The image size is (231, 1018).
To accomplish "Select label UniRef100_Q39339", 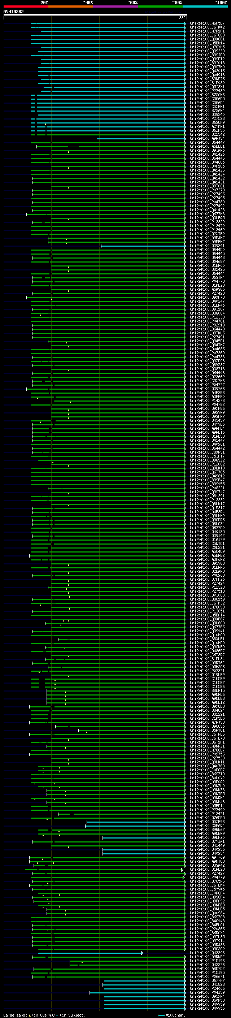I will (x=207, y=51).
